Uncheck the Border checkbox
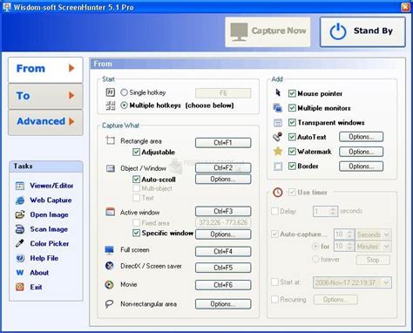 pyautogui.click(x=292, y=166)
